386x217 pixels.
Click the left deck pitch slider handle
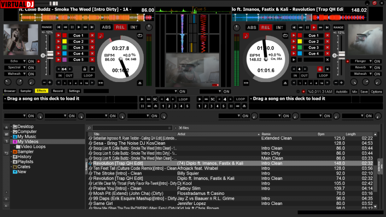[50, 55]
